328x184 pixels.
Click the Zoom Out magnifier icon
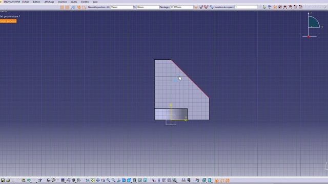coord(113,180)
